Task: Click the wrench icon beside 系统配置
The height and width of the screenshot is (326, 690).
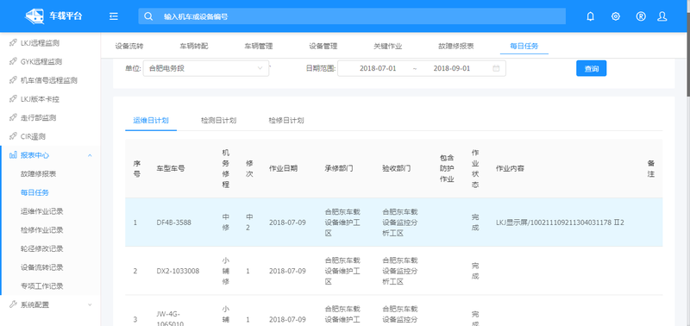Action: point(13,304)
